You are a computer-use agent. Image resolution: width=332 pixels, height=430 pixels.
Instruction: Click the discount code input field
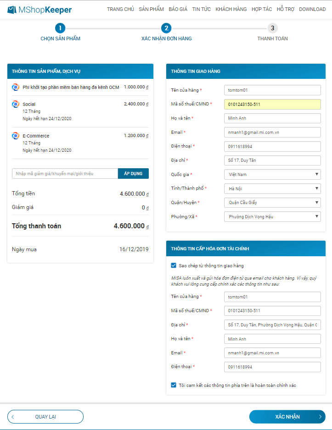click(65, 174)
